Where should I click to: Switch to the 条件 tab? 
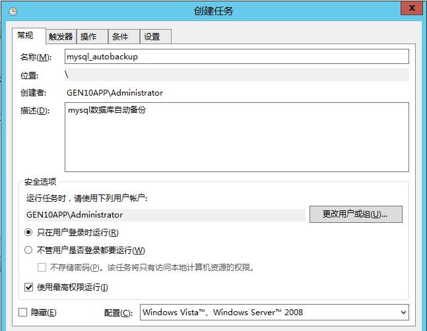coord(123,36)
